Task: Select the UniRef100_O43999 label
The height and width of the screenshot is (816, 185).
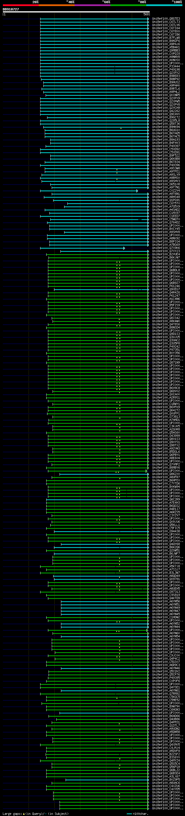Action: pyautogui.click(x=166, y=436)
